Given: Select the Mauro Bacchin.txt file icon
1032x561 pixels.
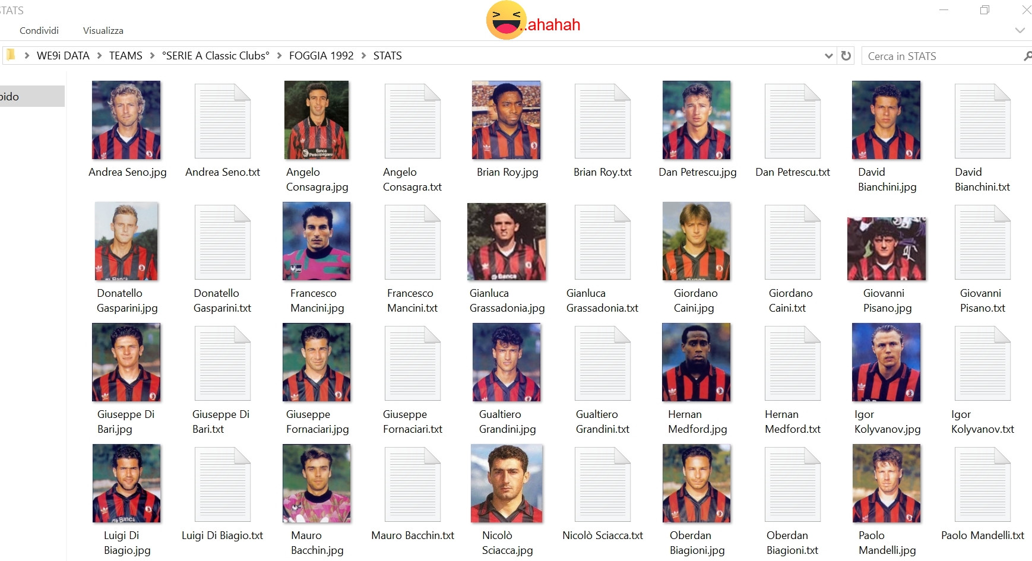Looking at the screenshot, I should pos(413,484).
